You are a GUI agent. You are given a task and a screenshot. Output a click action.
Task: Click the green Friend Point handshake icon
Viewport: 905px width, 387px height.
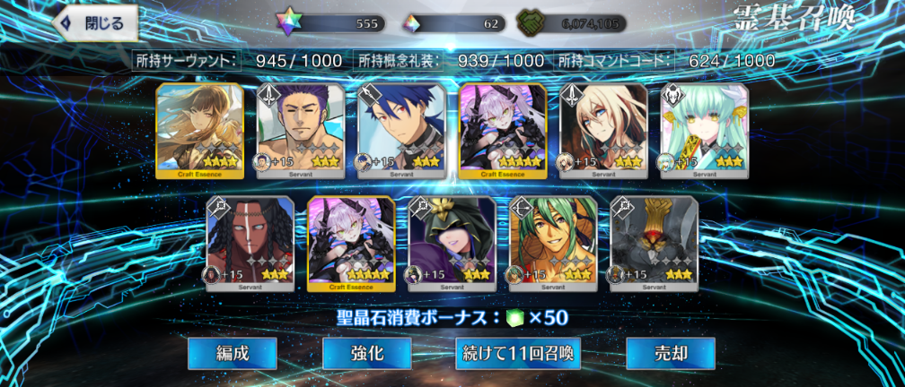pos(528,23)
